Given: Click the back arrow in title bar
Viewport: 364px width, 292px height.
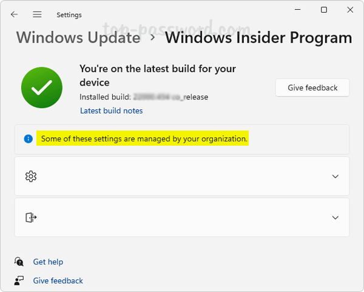Looking at the screenshot, I should pyautogui.click(x=14, y=15).
